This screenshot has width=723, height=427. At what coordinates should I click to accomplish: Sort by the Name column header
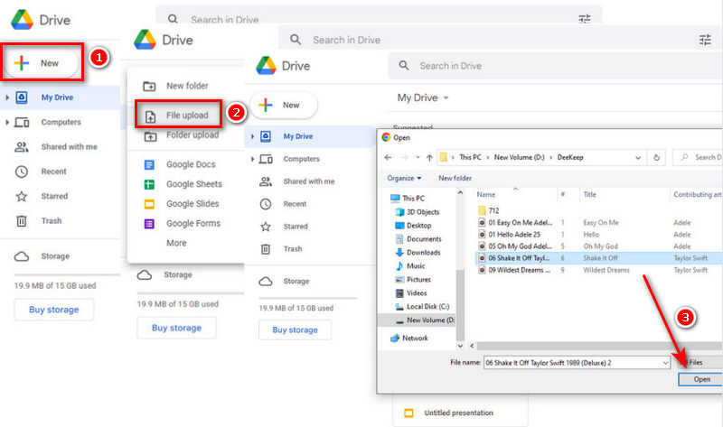click(486, 195)
